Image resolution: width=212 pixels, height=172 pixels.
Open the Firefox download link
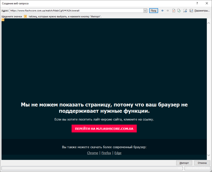click(x=106, y=153)
